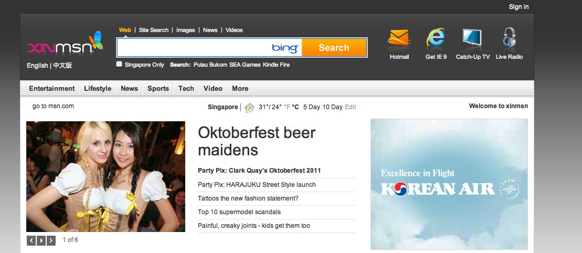Screen dimensions: 582x253
Task: Click the weather condition icon
Action: [x=249, y=108]
